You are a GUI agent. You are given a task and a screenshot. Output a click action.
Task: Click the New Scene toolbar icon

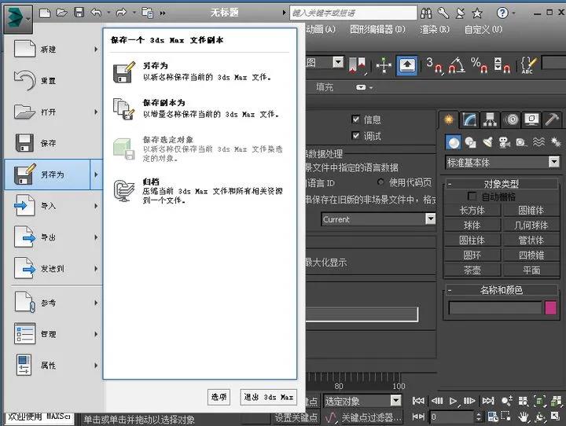pyautogui.click(x=45, y=13)
